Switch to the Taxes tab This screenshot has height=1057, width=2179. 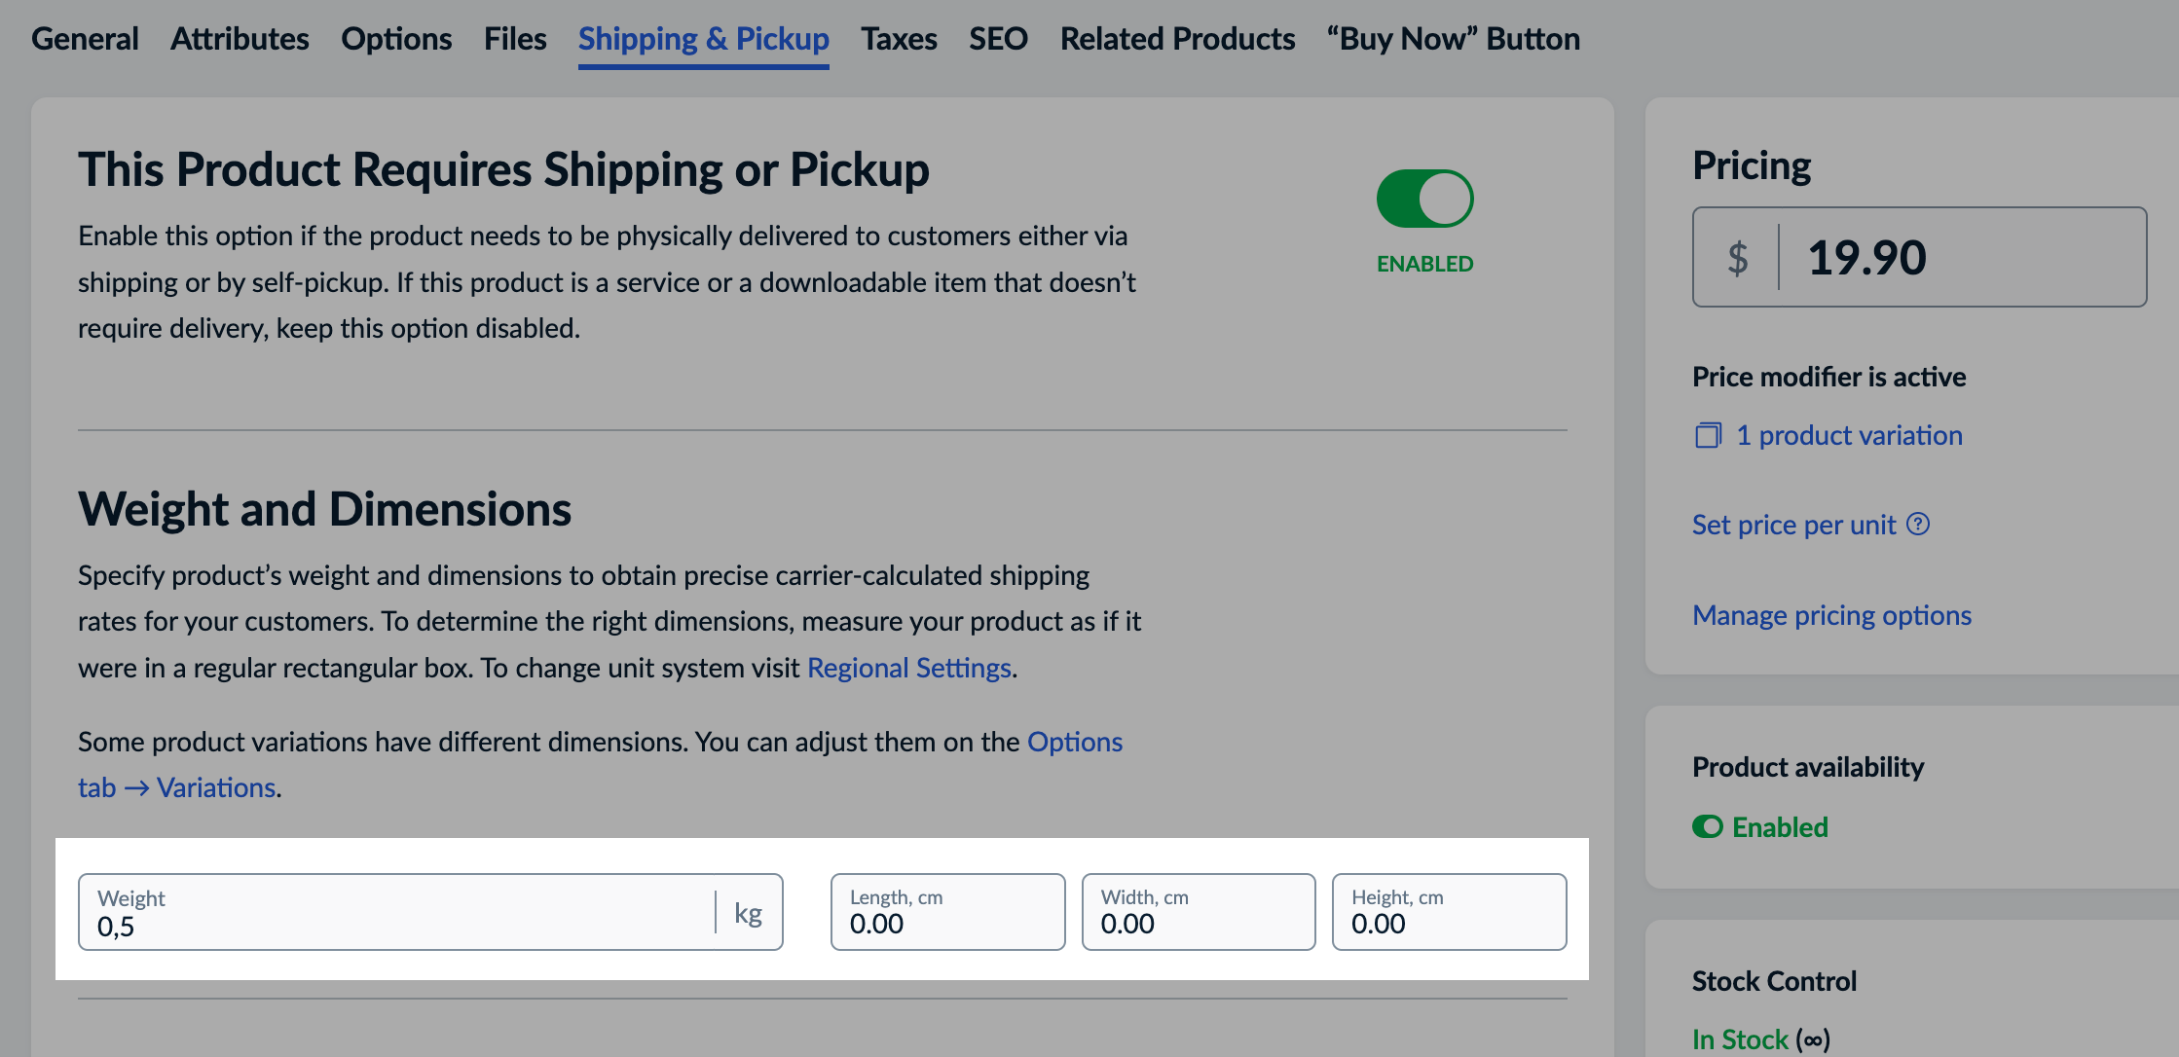tap(899, 39)
